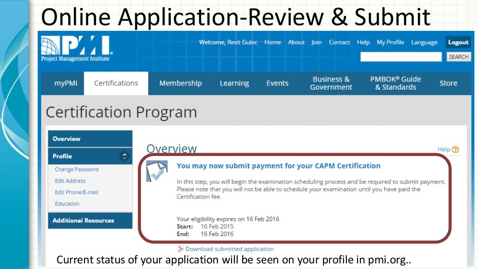Go to the Learning tab
478x269 pixels.
point(234,83)
